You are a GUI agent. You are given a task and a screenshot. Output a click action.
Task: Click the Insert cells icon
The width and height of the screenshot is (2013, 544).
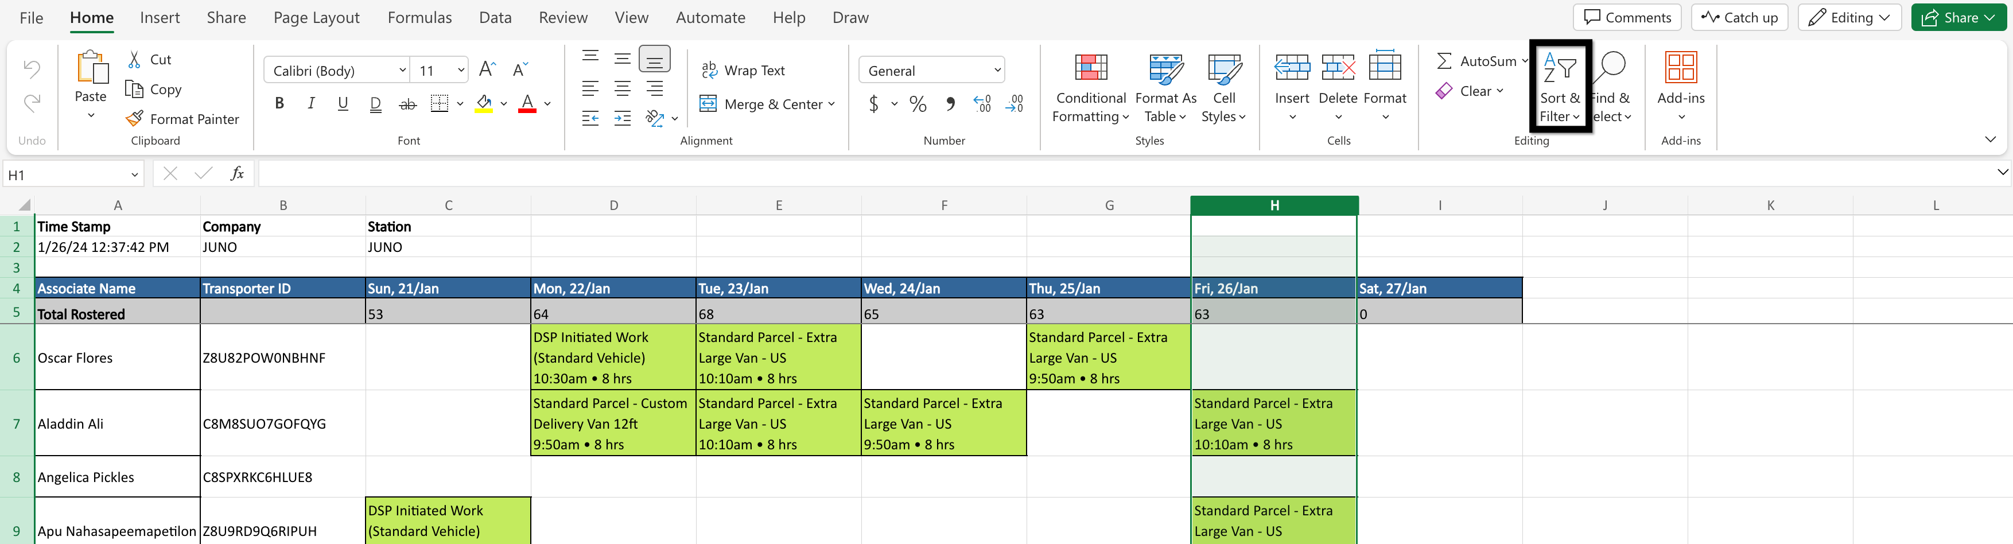tap(1292, 68)
